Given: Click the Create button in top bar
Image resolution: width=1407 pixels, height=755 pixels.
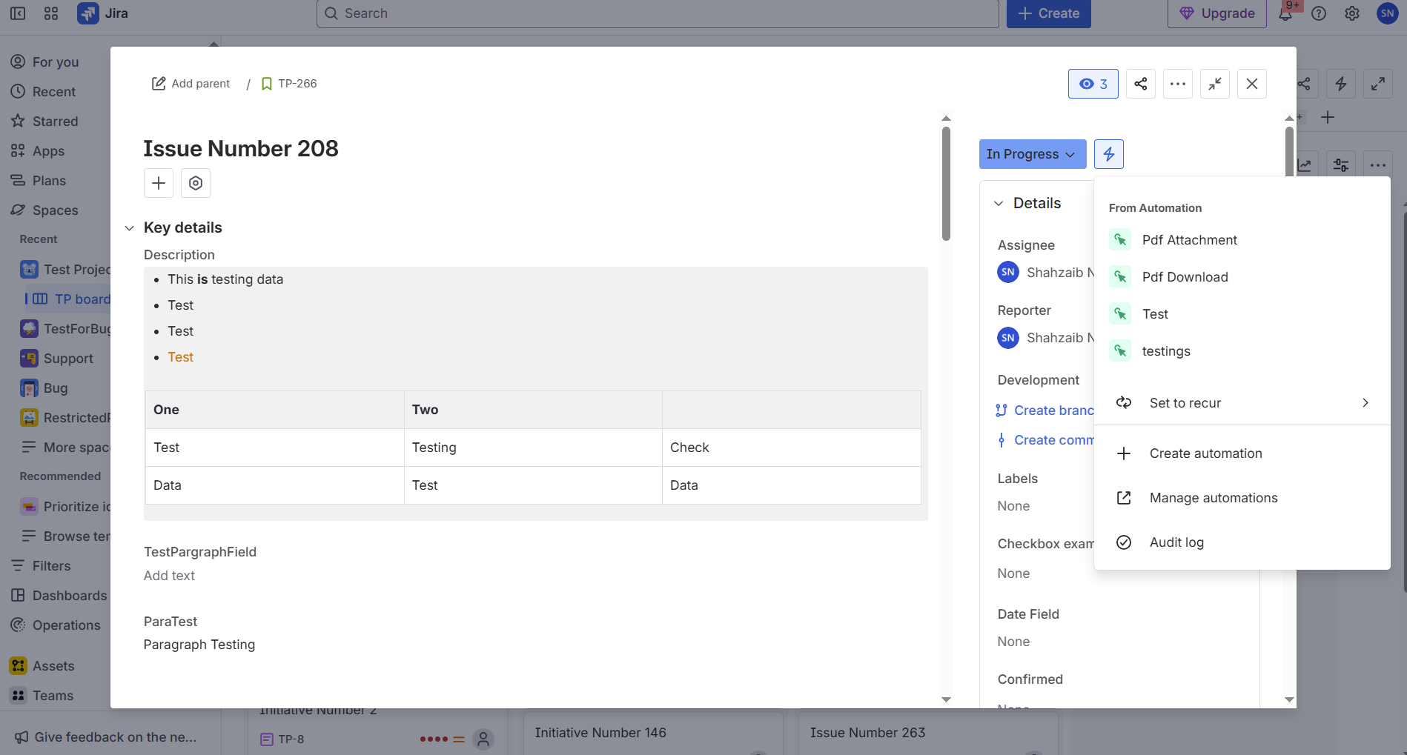Looking at the screenshot, I should pos(1048,13).
